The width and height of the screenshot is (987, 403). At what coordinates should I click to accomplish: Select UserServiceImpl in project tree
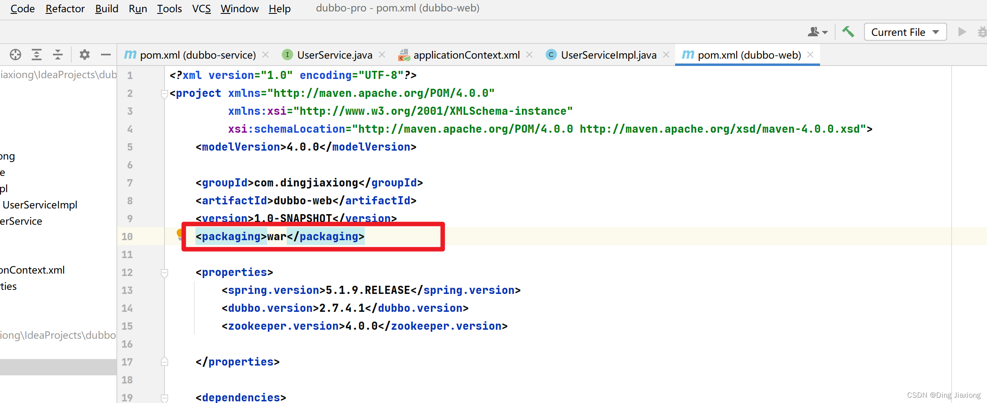[x=40, y=205]
